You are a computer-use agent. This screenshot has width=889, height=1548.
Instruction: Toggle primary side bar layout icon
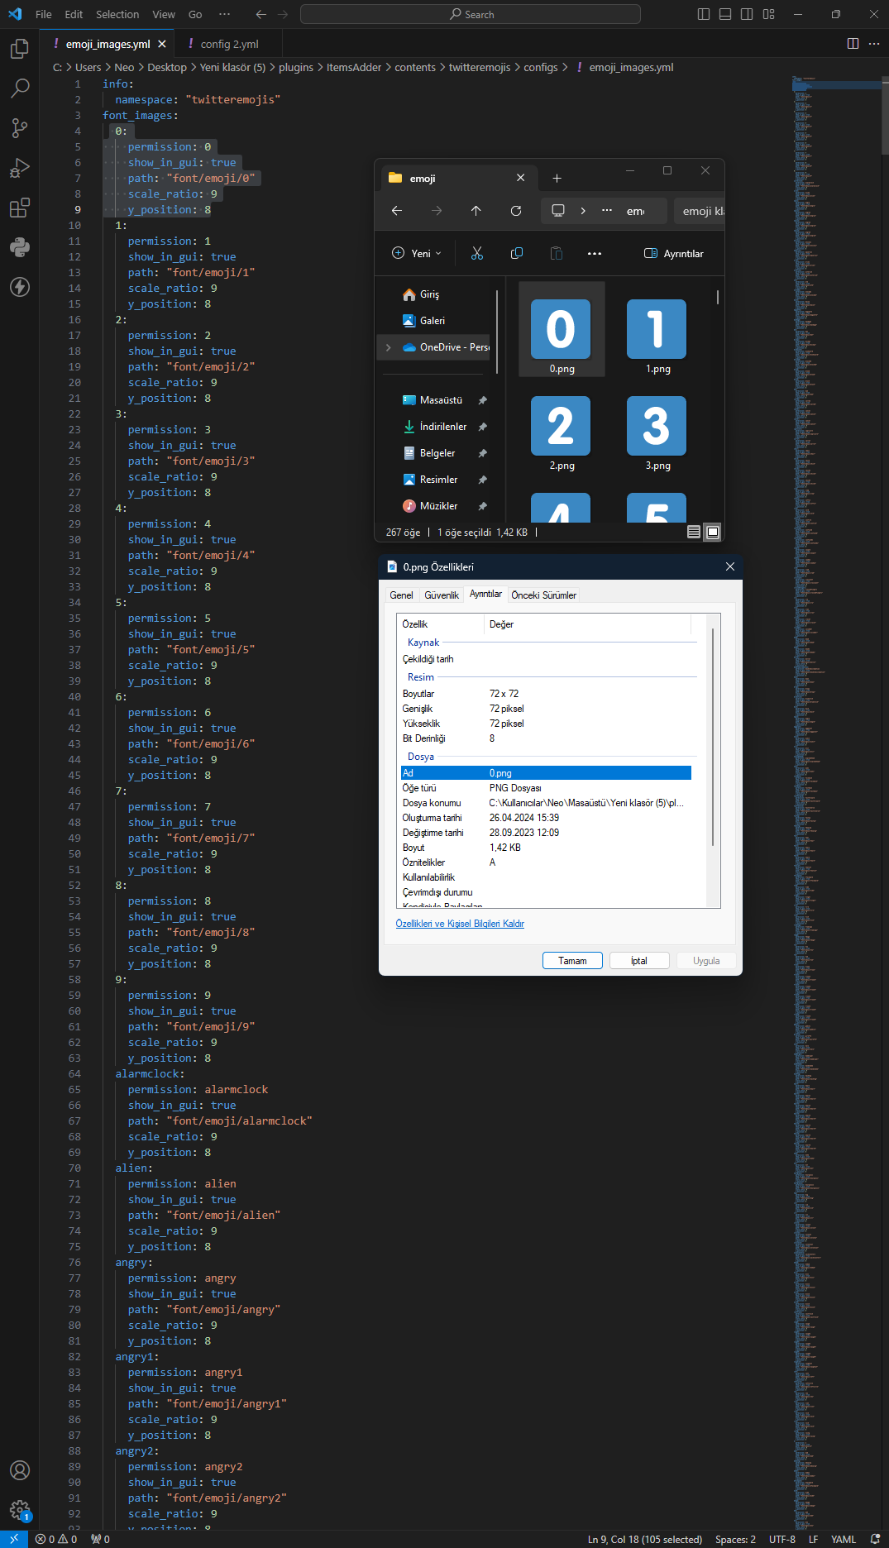click(704, 14)
